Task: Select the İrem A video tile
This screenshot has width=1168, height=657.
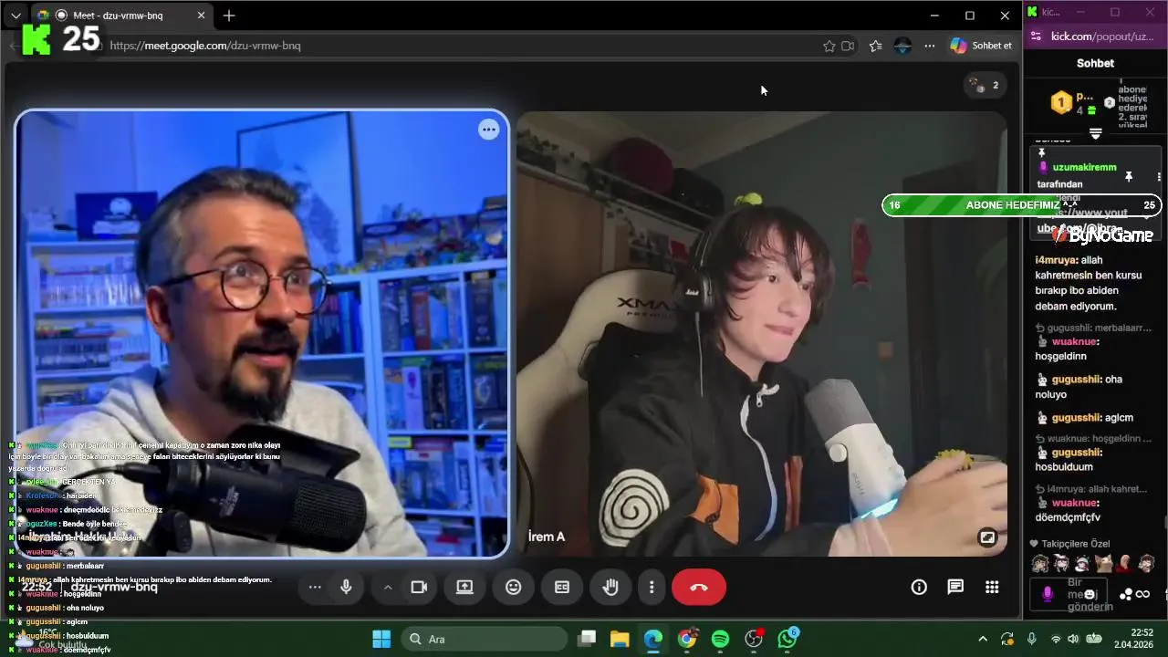Action: pyautogui.click(x=762, y=334)
